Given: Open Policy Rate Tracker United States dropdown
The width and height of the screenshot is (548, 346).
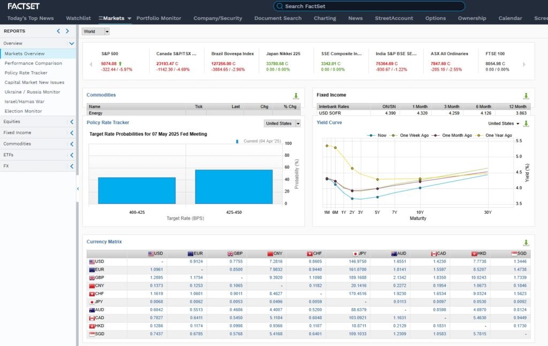Looking at the screenshot, I should point(283,124).
